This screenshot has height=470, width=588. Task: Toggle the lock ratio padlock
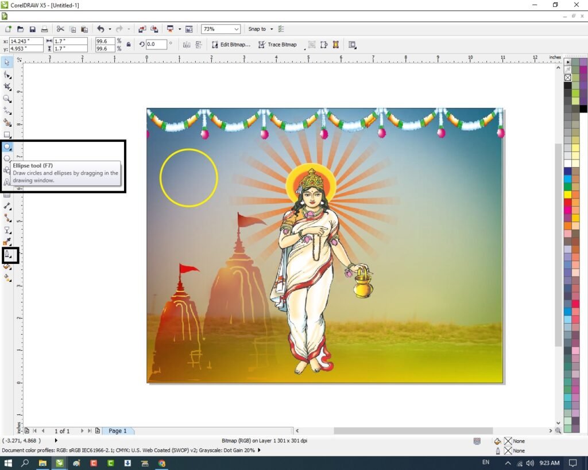click(x=129, y=44)
